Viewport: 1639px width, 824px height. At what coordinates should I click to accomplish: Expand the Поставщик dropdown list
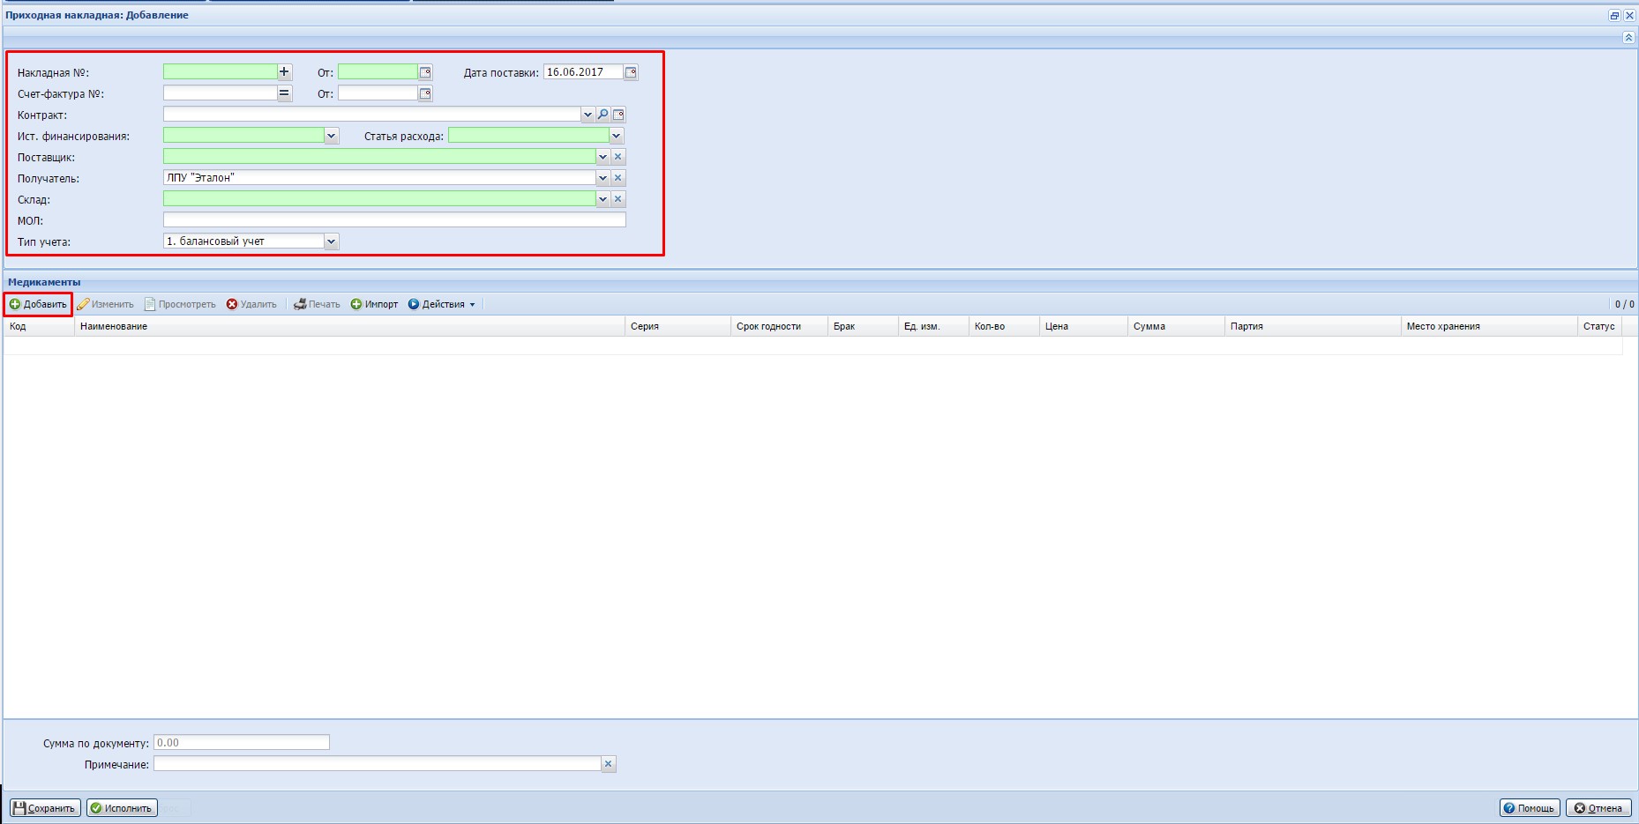602,157
